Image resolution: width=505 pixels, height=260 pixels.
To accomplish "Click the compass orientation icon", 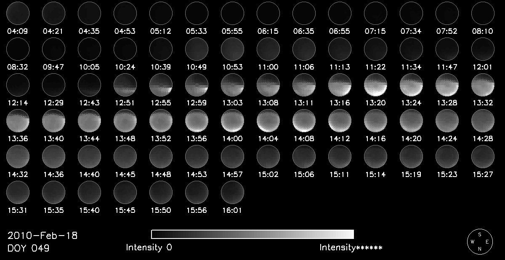I will [x=480, y=242].
